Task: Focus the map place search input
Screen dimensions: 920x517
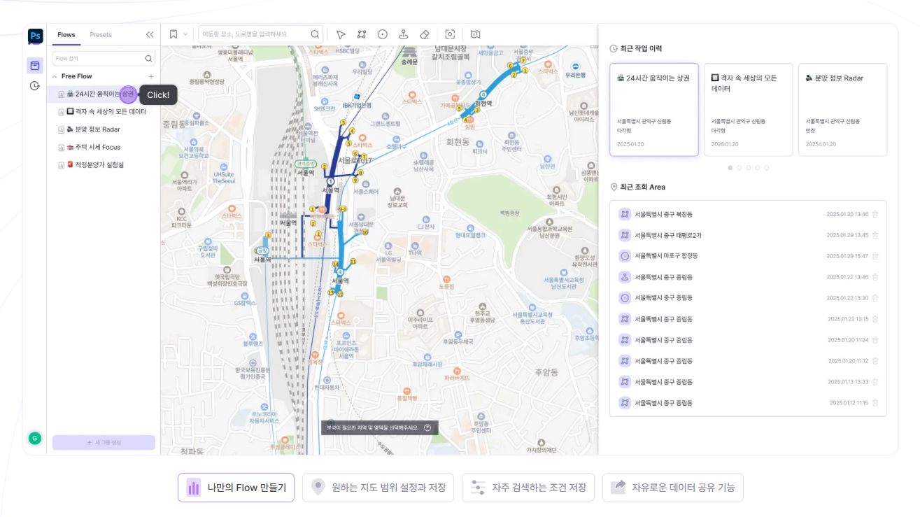Action: [260, 34]
